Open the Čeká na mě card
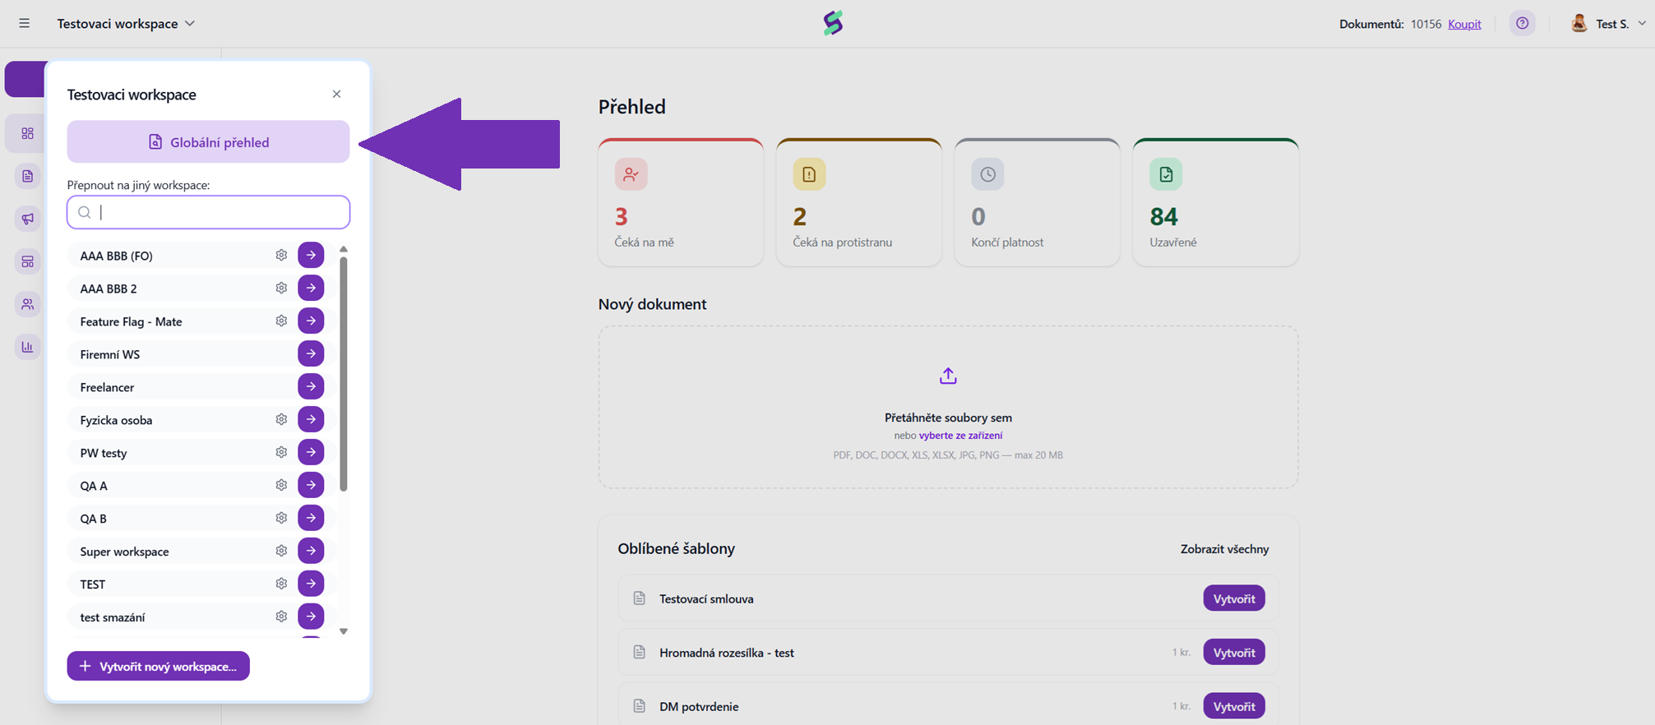This screenshot has width=1655, height=725. (681, 202)
